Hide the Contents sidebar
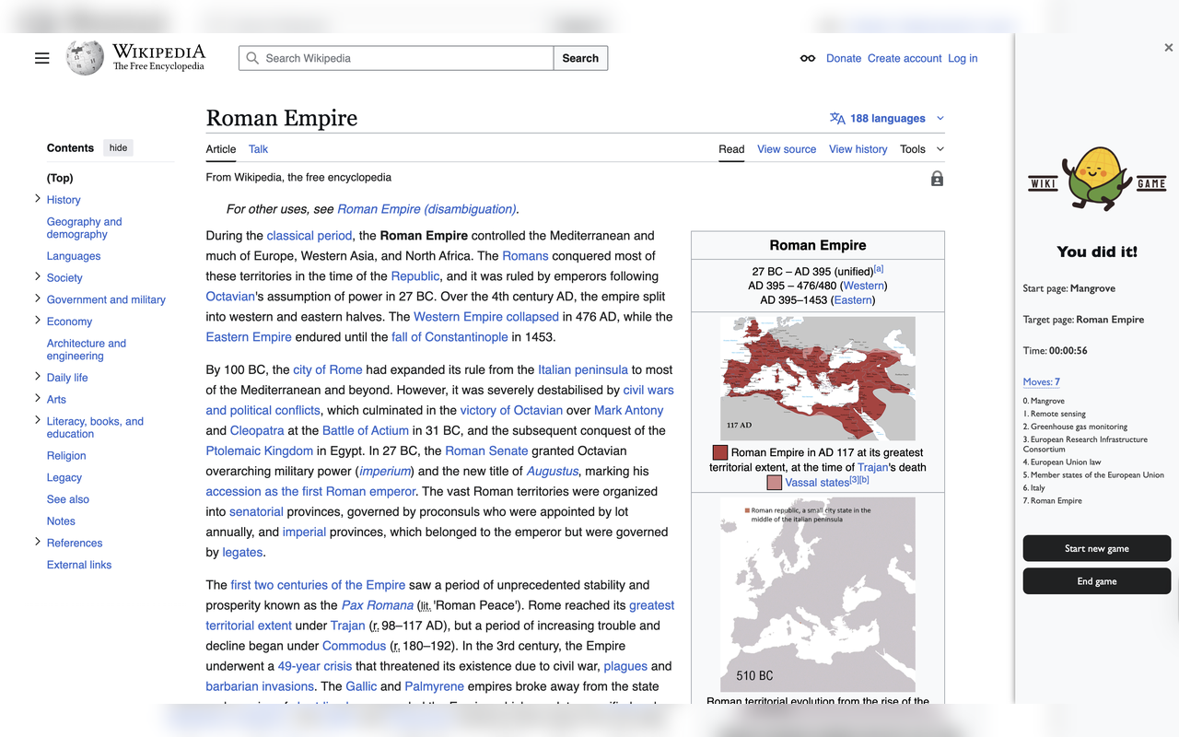Viewport: 1179px width, 737px height. coord(119,147)
